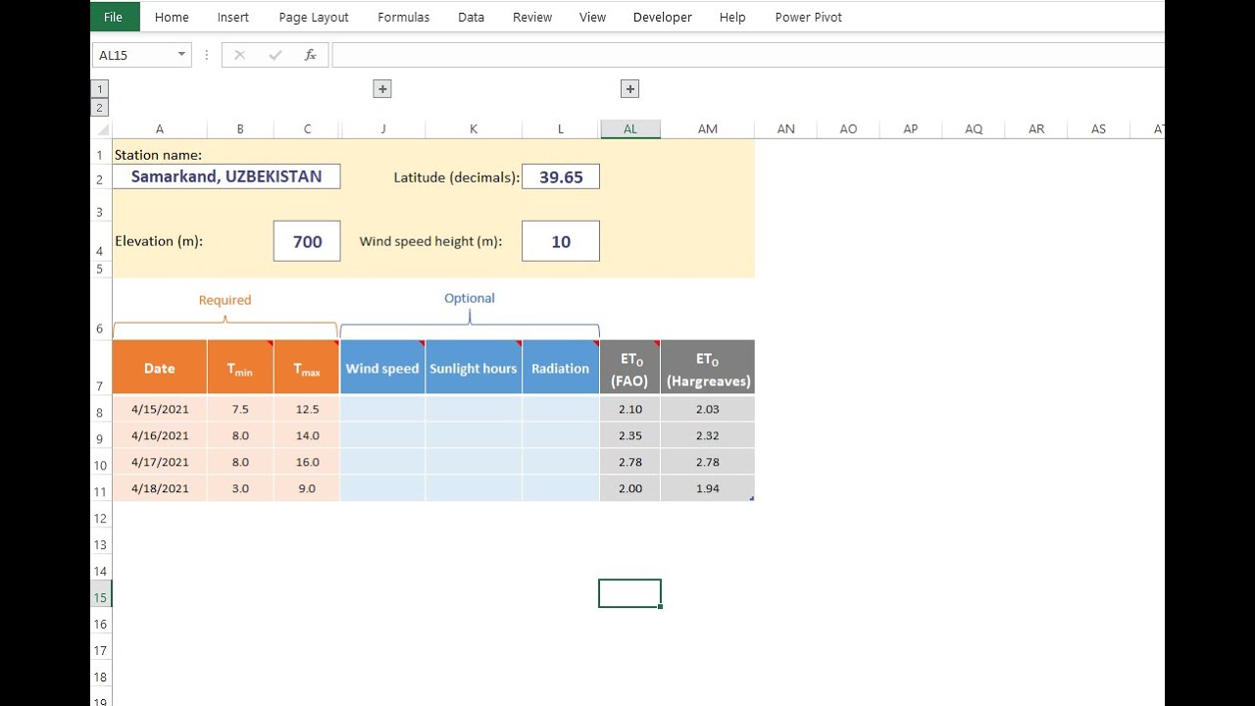Open the Name Box dropdown arrow
The width and height of the screenshot is (1255, 706).
tap(181, 55)
